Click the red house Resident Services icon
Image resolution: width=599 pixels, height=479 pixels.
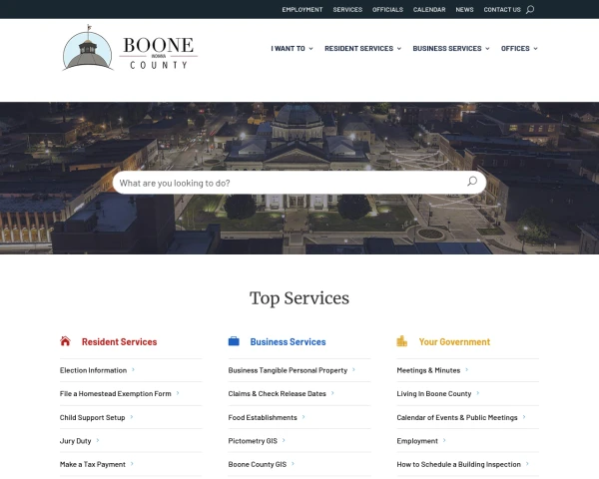tap(65, 341)
